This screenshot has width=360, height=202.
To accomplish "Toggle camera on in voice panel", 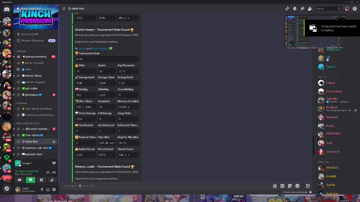I will click(20, 180).
